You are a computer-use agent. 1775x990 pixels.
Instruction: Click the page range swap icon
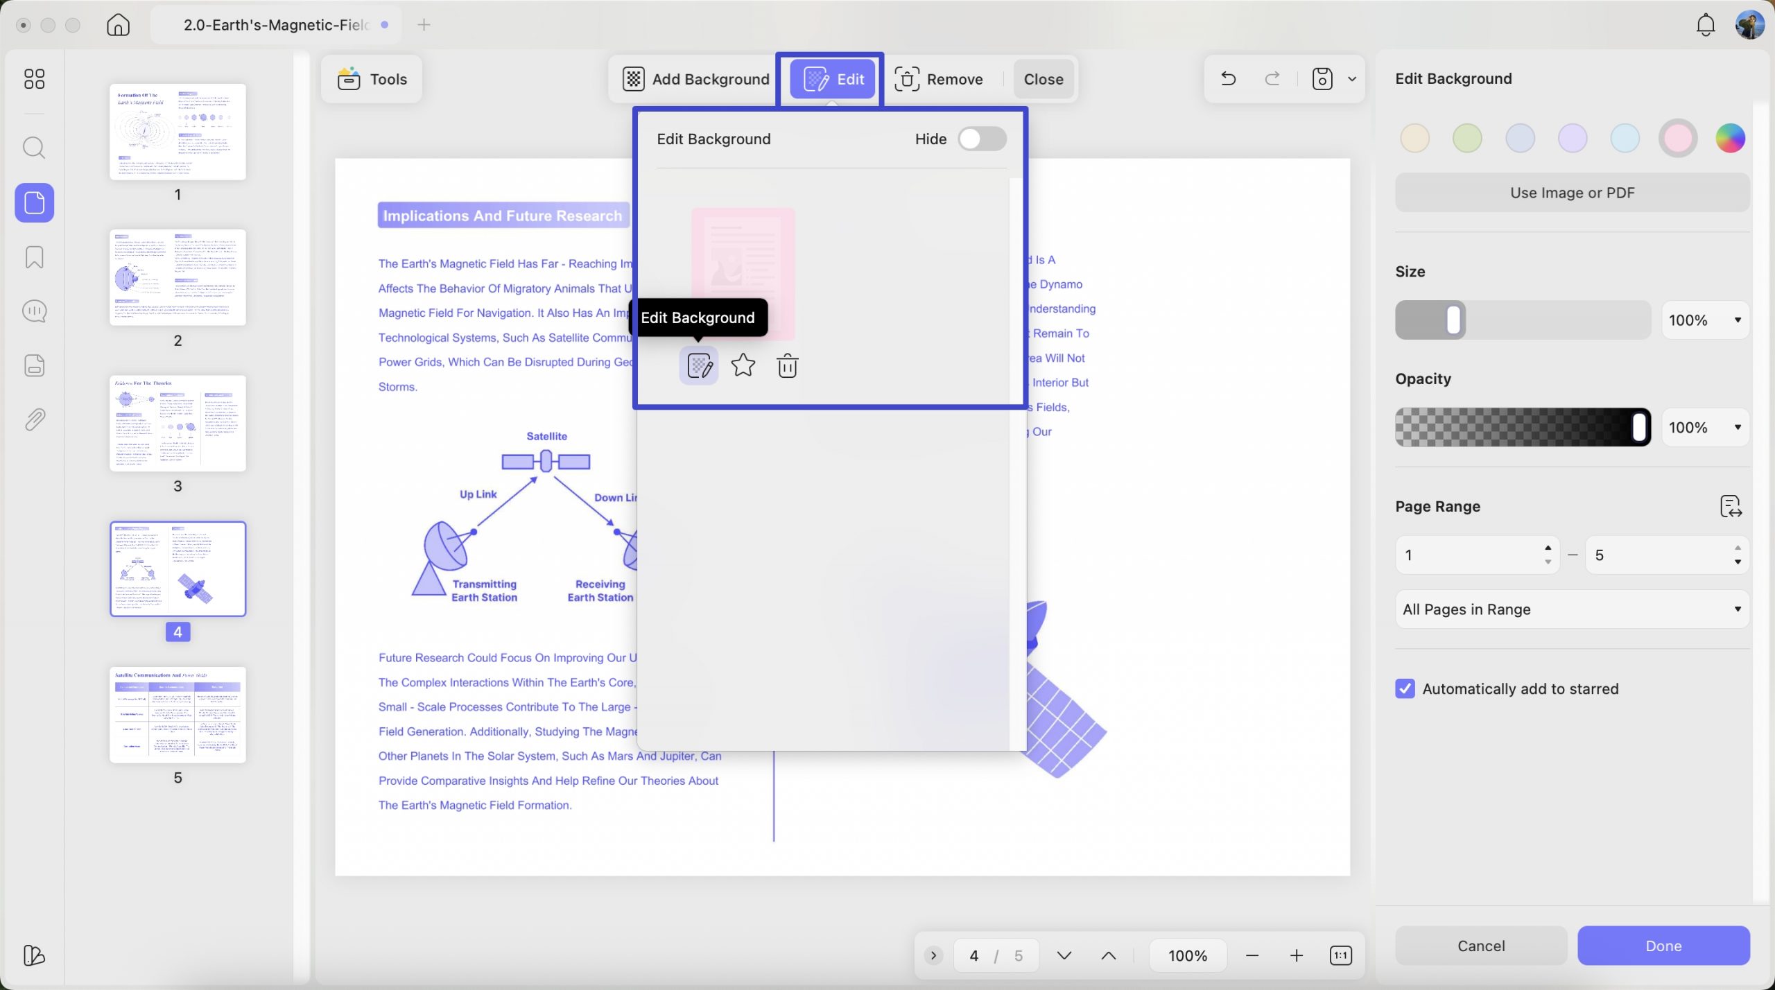pyautogui.click(x=1731, y=506)
